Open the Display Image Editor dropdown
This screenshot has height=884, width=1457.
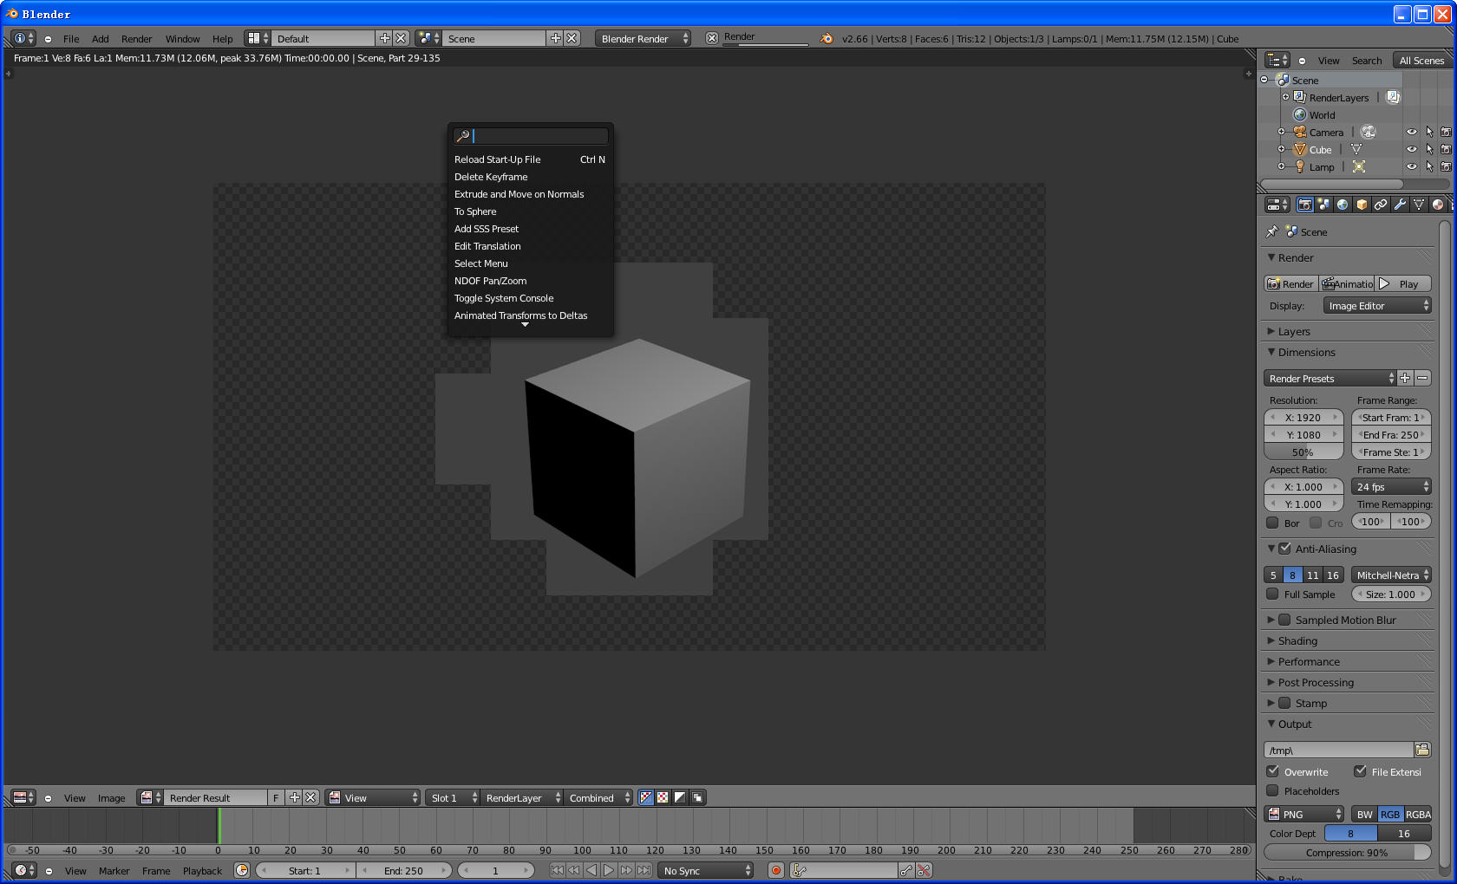tap(1377, 305)
